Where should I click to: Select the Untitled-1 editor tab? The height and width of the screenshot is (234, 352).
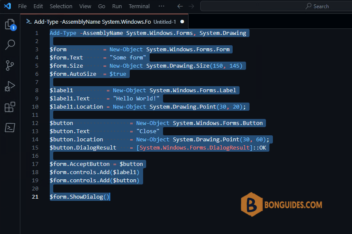click(104, 22)
